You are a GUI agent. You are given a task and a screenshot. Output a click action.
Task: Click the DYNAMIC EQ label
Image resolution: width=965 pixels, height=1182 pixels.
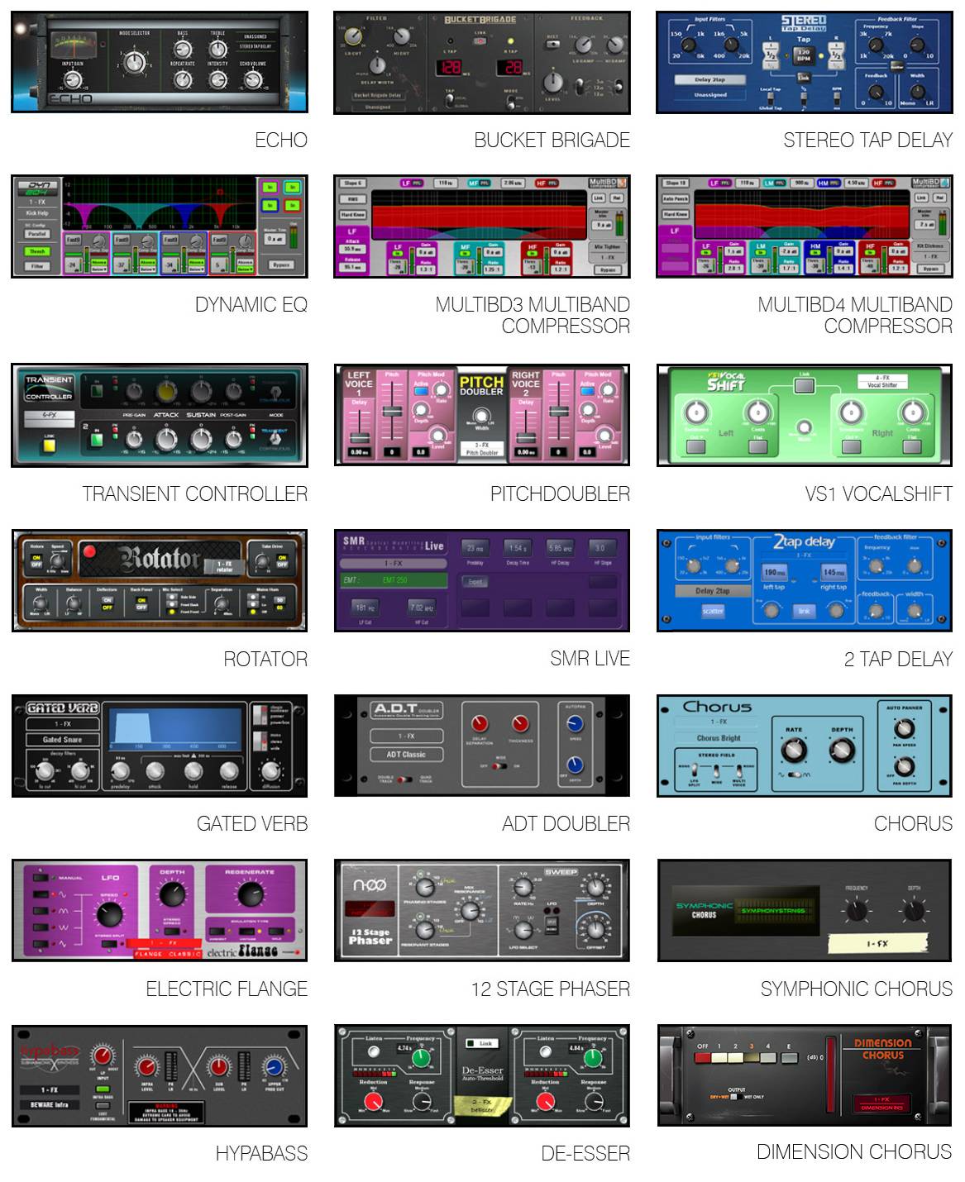[x=251, y=305]
